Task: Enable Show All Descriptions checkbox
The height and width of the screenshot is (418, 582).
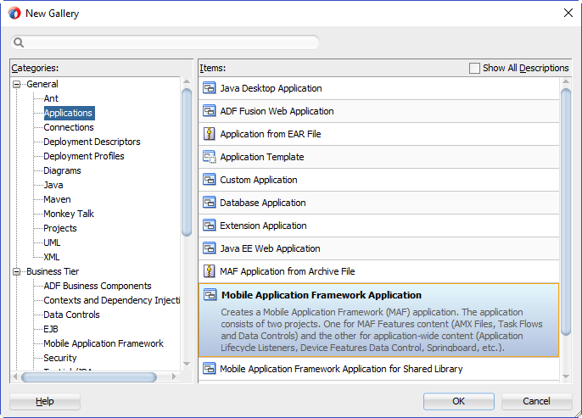Action: click(474, 68)
